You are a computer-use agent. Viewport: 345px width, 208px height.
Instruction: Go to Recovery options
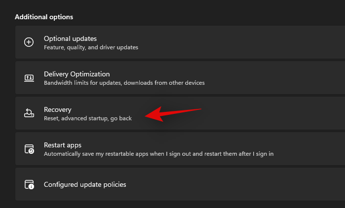(58, 109)
